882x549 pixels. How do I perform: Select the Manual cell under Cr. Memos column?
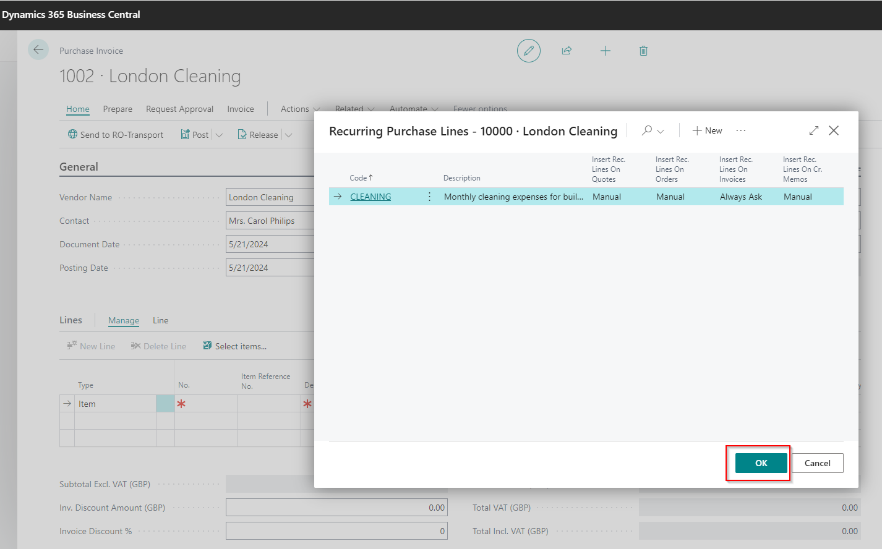point(798,197)
